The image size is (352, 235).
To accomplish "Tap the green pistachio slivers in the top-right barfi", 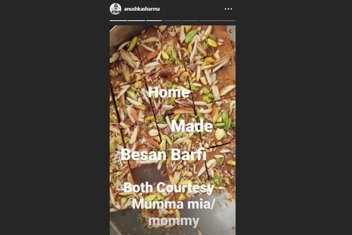I will click(x=191, y=36).
